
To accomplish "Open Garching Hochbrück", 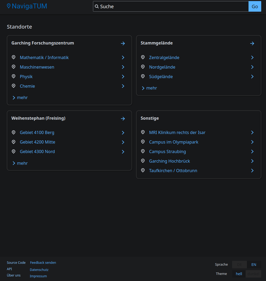I will 170,161.
